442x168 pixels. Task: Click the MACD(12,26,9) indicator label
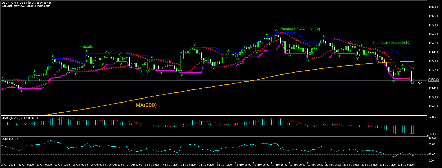pyautogui.click(x=11, y=118)
